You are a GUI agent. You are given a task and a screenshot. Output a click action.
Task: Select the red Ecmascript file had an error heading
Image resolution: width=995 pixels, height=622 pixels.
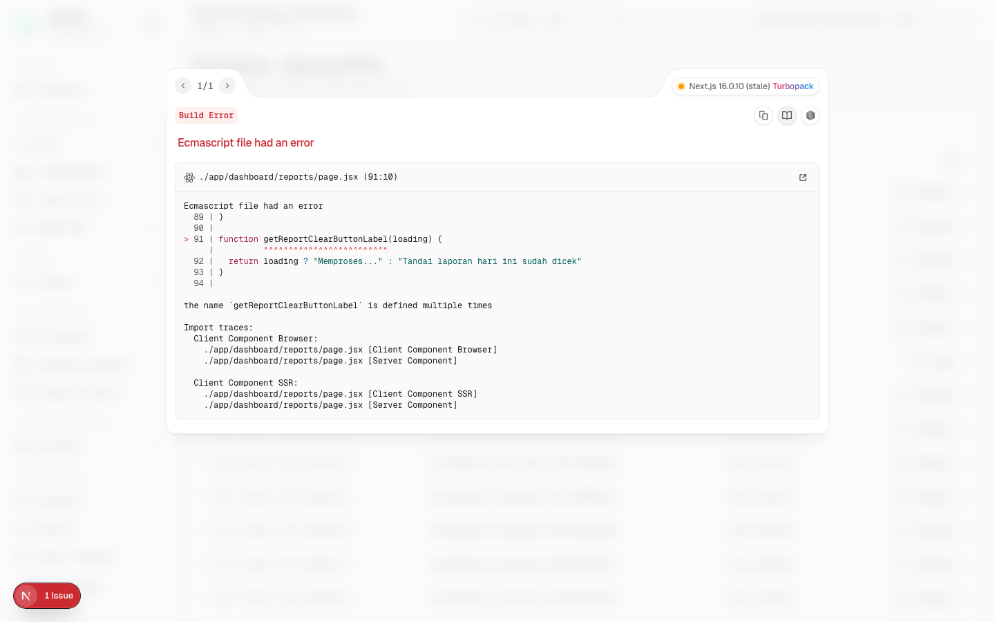(245, 142)
